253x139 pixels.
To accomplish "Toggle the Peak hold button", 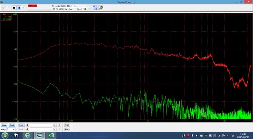I will 12,125.
